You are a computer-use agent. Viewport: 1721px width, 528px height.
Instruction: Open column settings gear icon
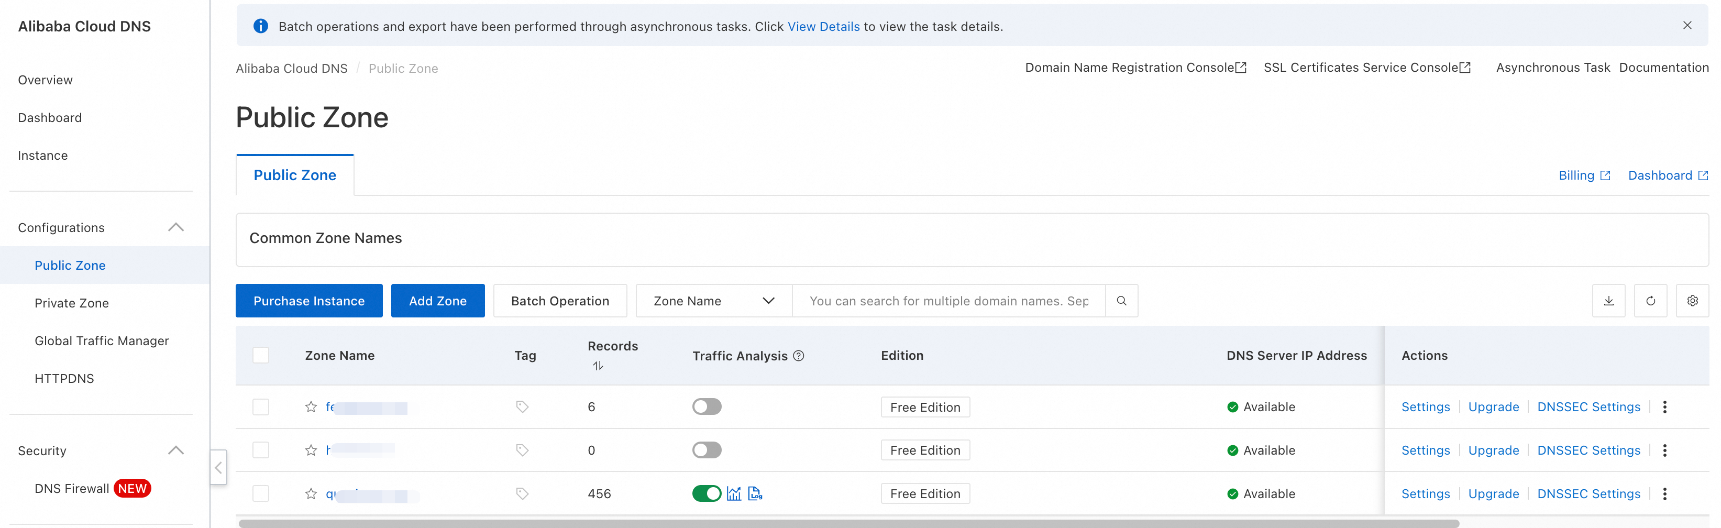[x=1692, y=301]
